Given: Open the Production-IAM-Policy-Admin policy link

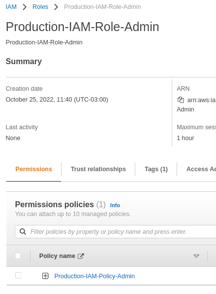Looking at the screenshot, I should click(94, 276).
